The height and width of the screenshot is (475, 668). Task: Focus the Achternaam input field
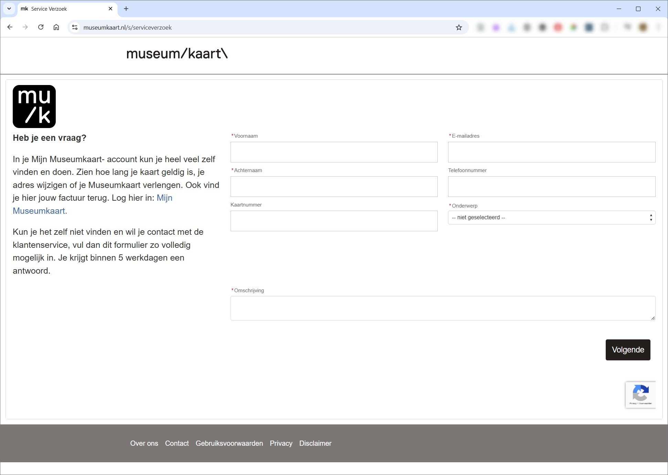(x=334, y=186)
